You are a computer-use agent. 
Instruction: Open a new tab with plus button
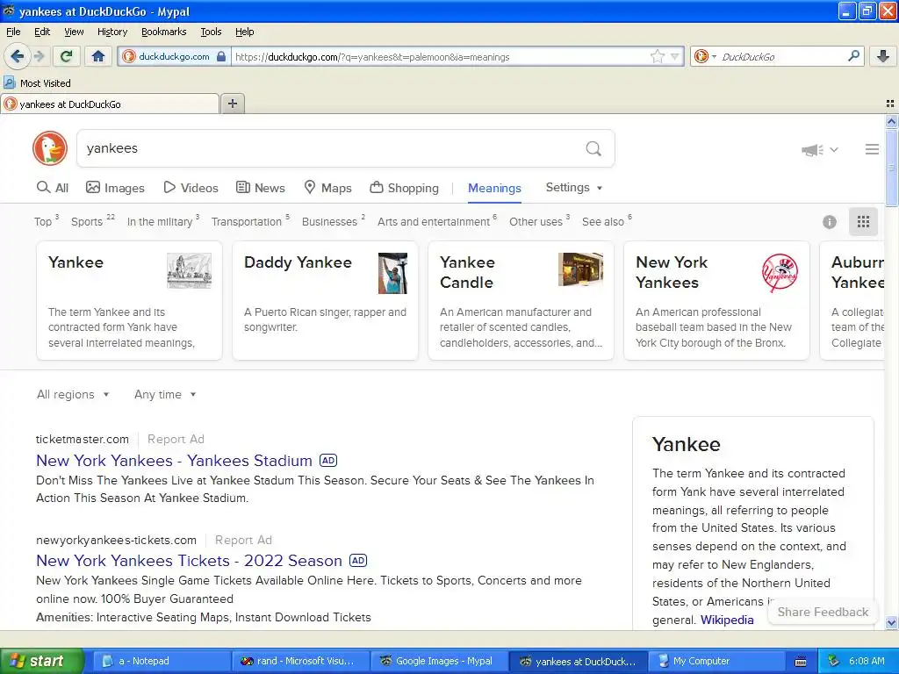coord(233,104)
